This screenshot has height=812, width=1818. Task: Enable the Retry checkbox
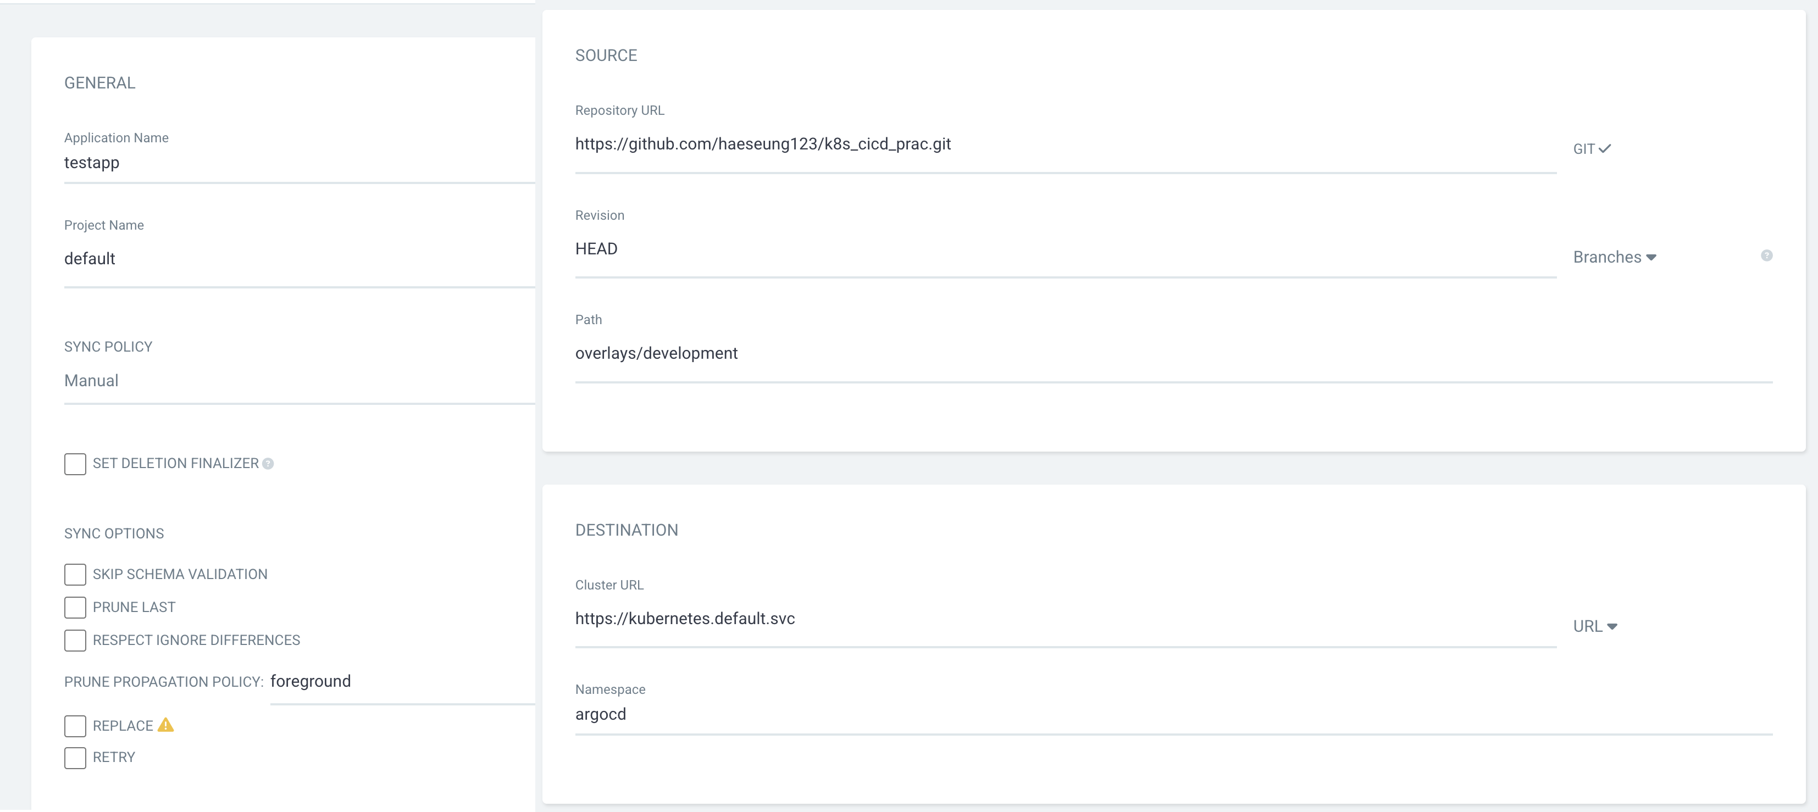pos(75,758)
